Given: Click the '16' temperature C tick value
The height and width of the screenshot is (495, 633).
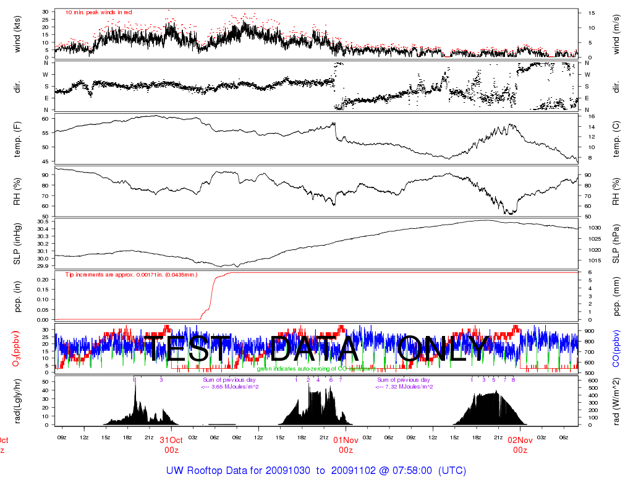Looking at the screenshot, I should click(592, 116).
